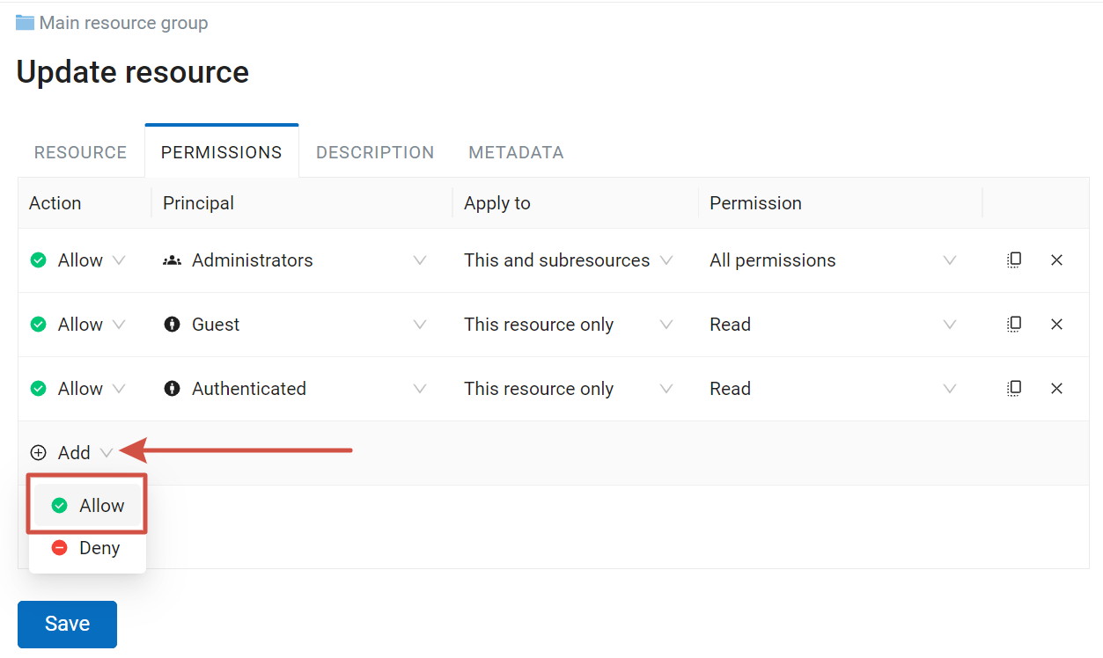This screenshot has width=1103, height=658.
Task: Remove the Authenticated permission rule
Action: click(x=1057, y=389)
